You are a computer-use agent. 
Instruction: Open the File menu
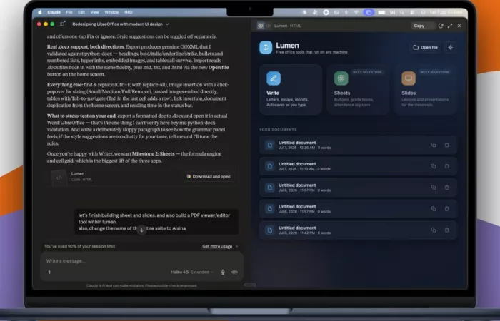[69, 12]
